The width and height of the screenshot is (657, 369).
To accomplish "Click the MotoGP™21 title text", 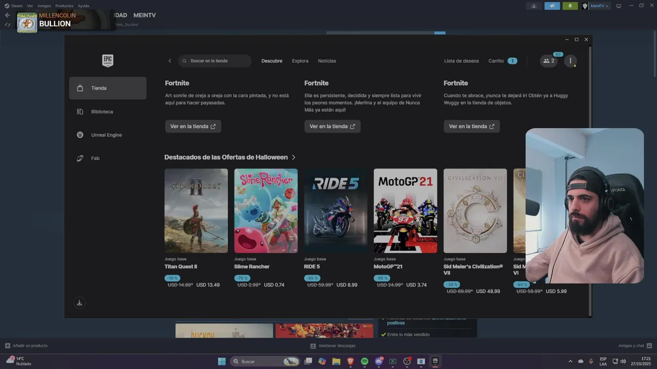I will [388, 266].
